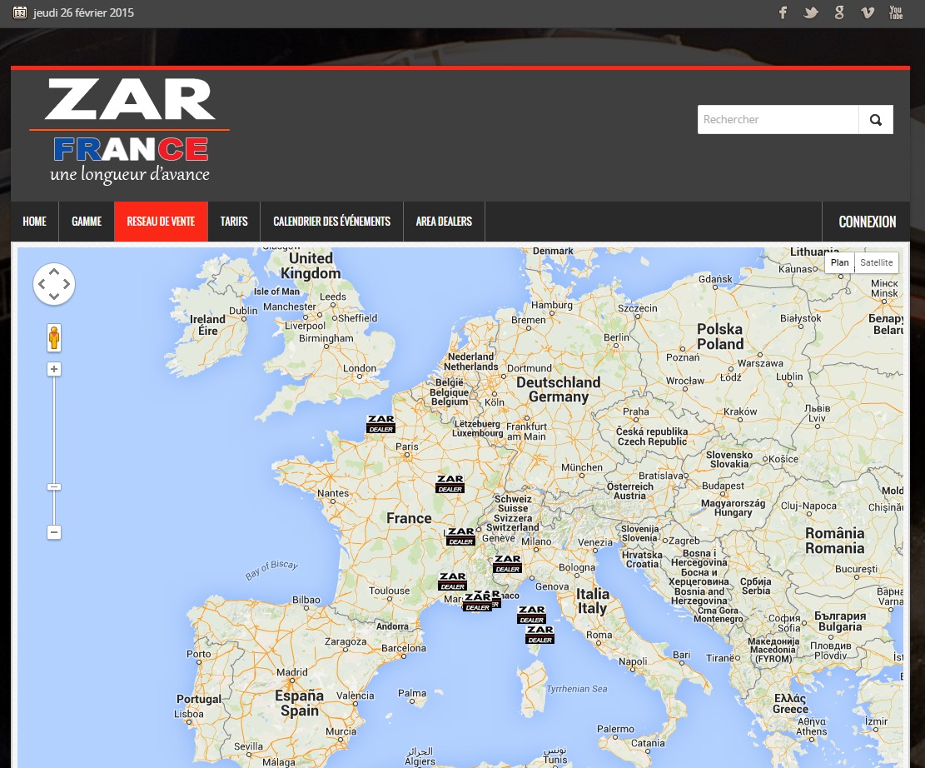
Task: Select the ZAR dealer marker southwest of Milano
Action: pos(507,564)
